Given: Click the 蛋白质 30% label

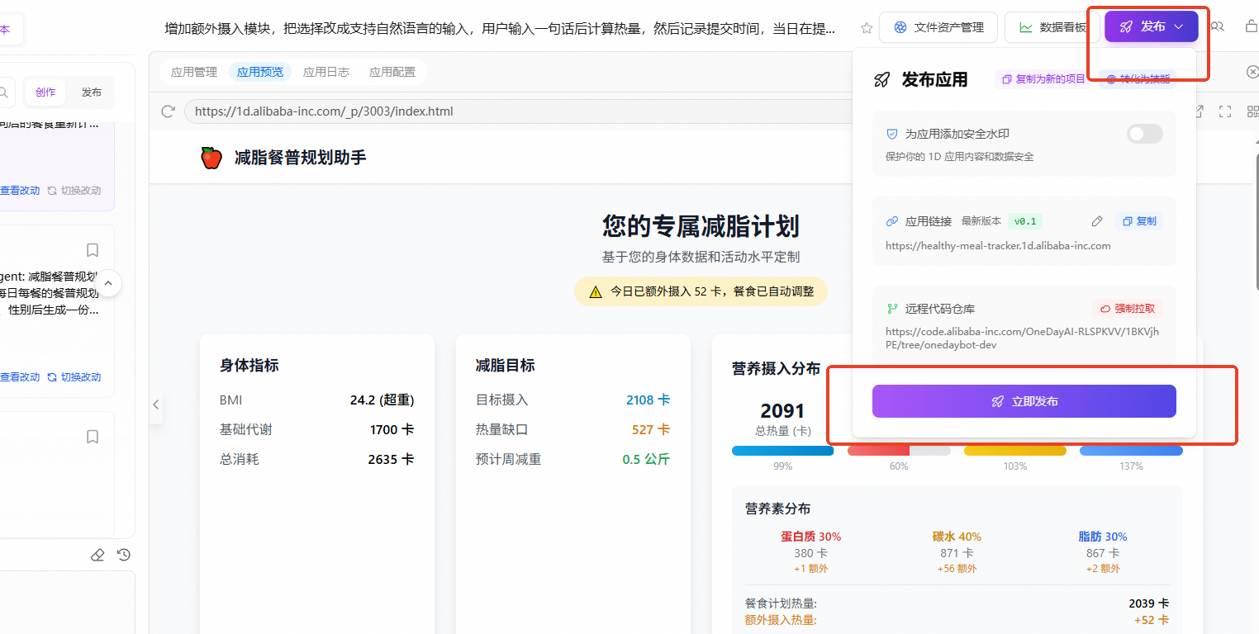Looking at the screenshot, I should 810,537.
